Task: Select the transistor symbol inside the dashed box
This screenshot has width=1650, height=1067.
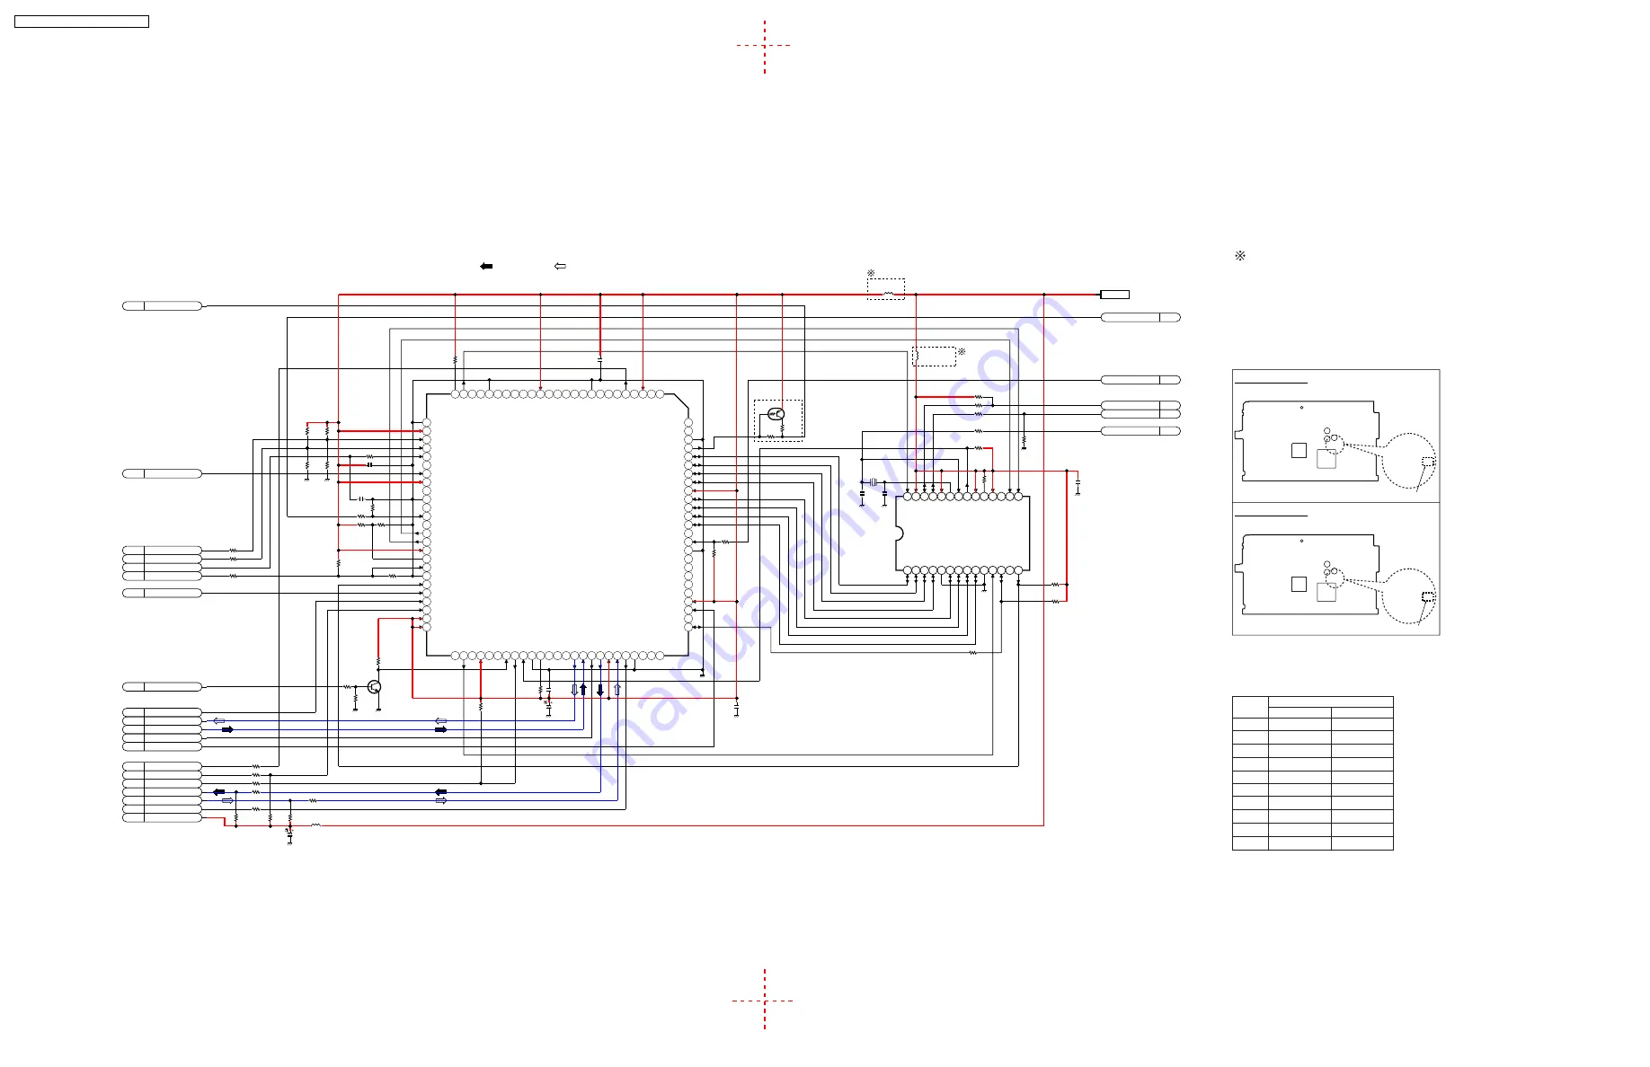Action: click(x=776, y=414)
